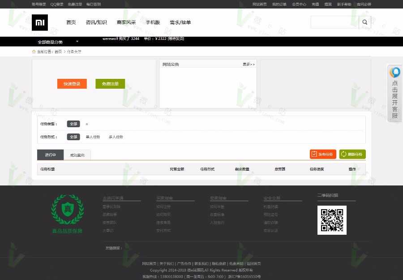Click the search magnifier icon
The width and height of the screenshot is (403, 280).
pos(364,22)
